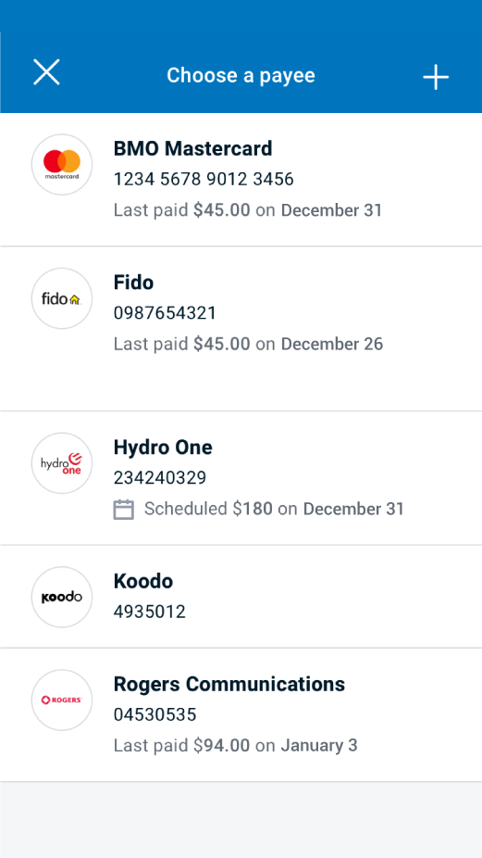
Task: Choose Rogers Communications payee name
Action: pyautogui.click(x=229, y=684)
